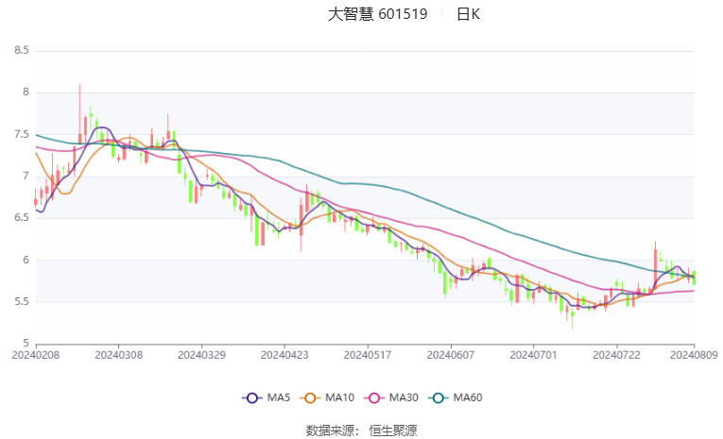The width and height of the screenshot is (723, 439).
Task: Click the 7 y-axis value
Action: [x=26, y=176]
